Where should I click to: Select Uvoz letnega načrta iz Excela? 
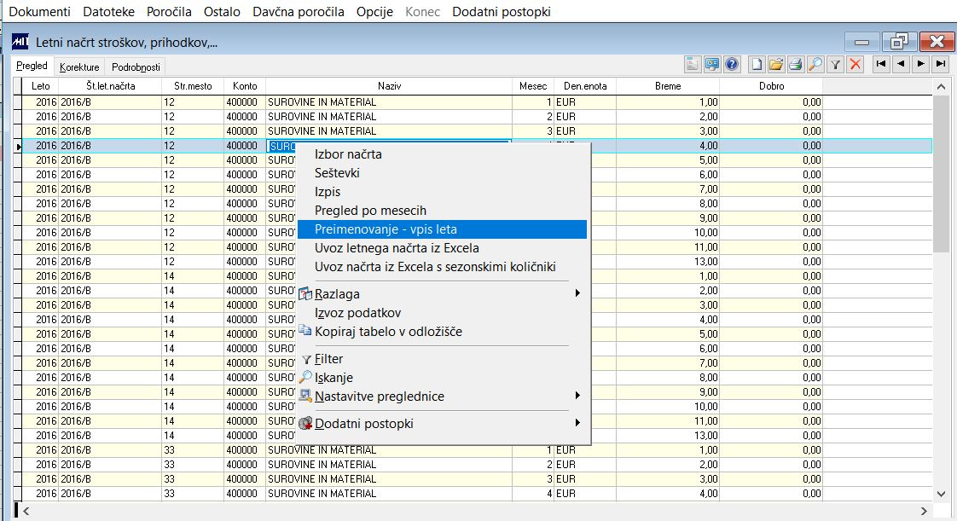[397, 248]
